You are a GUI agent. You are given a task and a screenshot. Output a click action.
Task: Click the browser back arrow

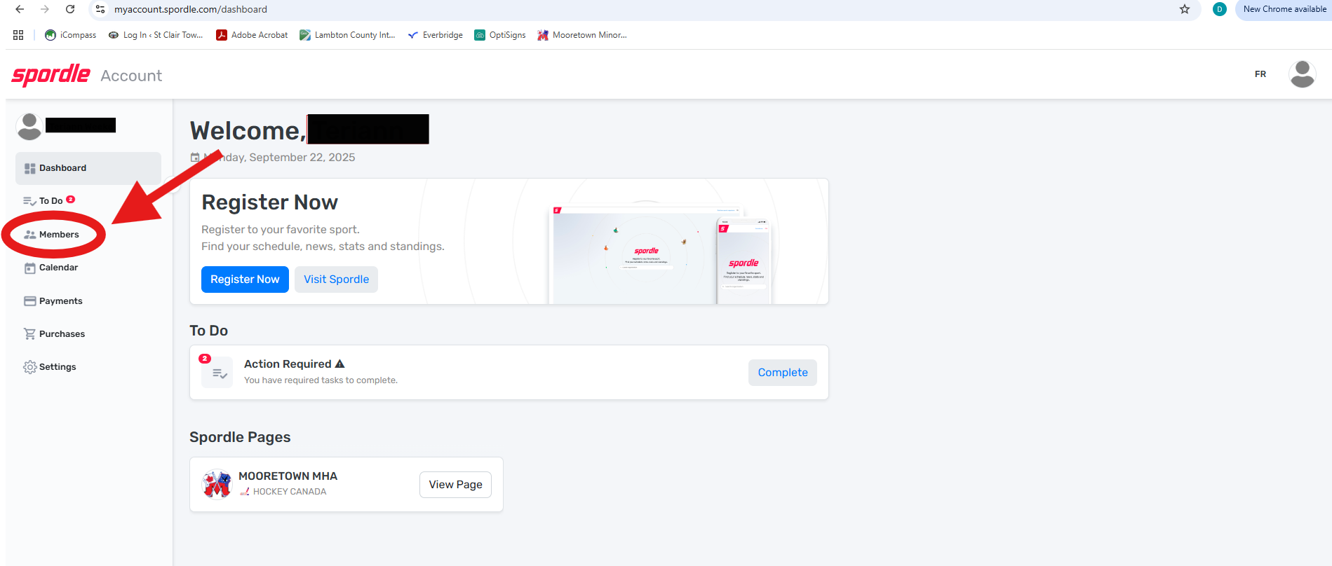tap(20, 9)
